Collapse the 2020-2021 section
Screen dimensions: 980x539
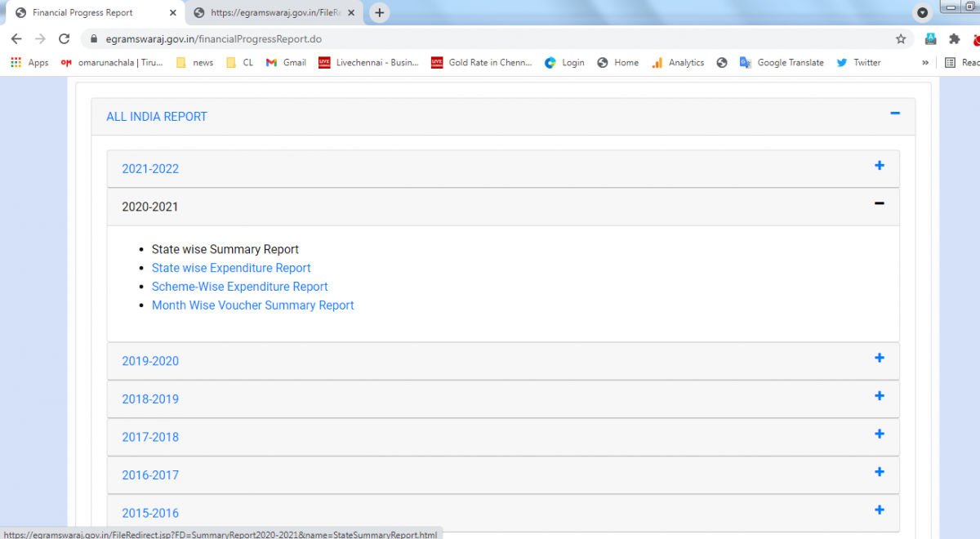880,203
